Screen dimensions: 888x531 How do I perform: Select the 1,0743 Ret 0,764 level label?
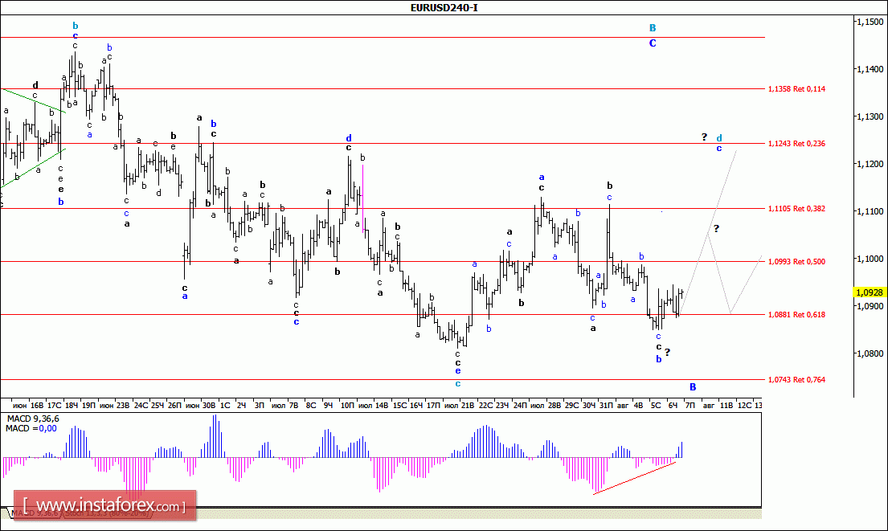click(x=796, y=380)
